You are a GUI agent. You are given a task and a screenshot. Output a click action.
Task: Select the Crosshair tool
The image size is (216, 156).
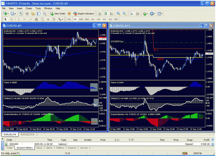tap(11, 19)
